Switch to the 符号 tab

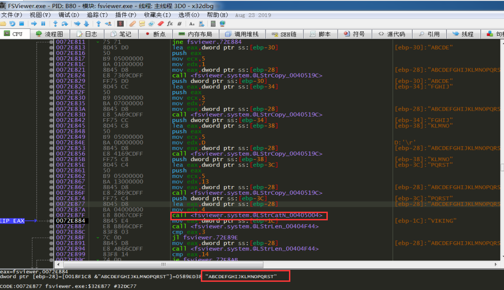354,34
